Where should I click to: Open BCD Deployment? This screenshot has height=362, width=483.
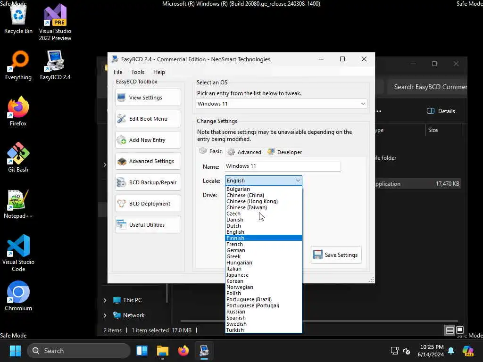tap(148, 204)
